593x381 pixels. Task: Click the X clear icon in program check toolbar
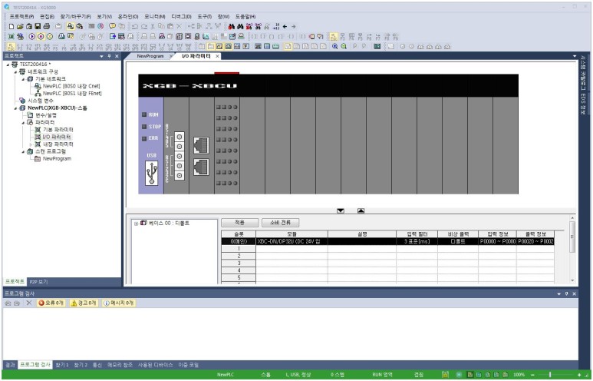pos(28,303)
